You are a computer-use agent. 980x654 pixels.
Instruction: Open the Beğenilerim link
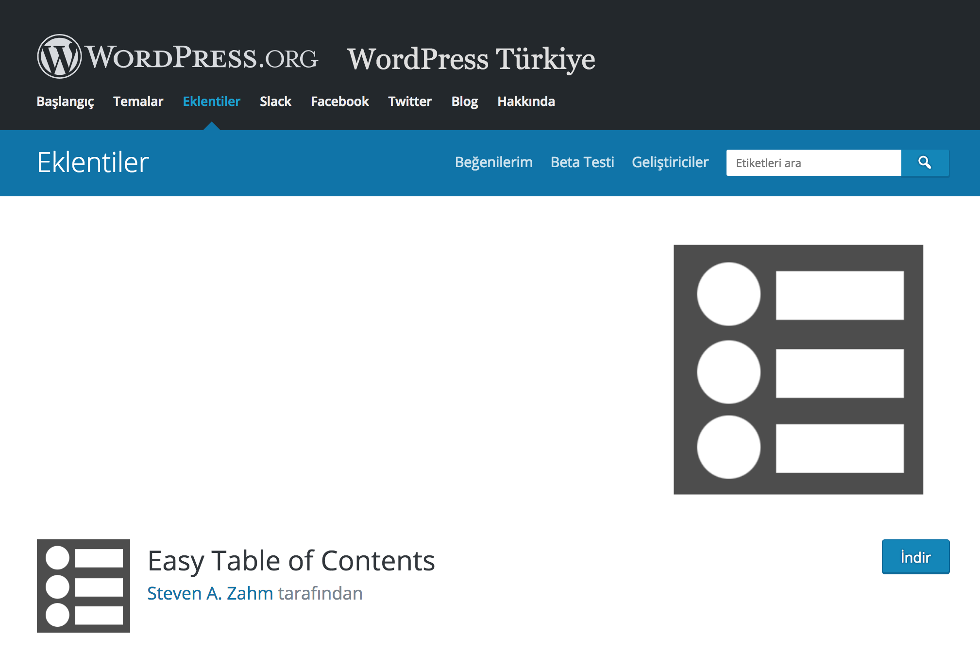pos(494,162)
